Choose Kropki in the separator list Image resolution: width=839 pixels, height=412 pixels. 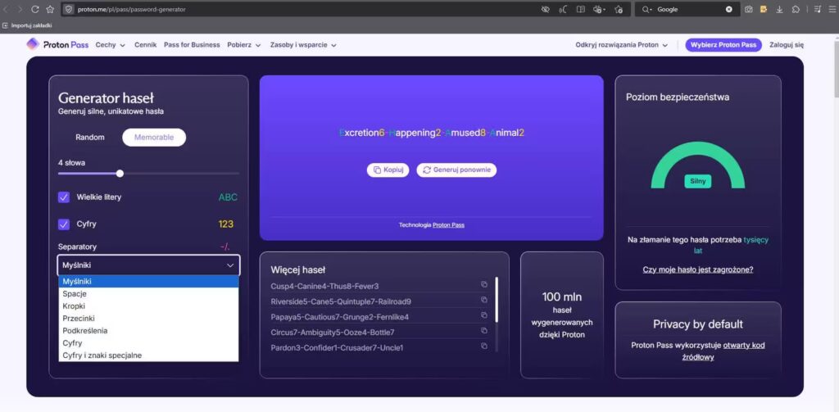pyautogui.click(x=149, y=306)
